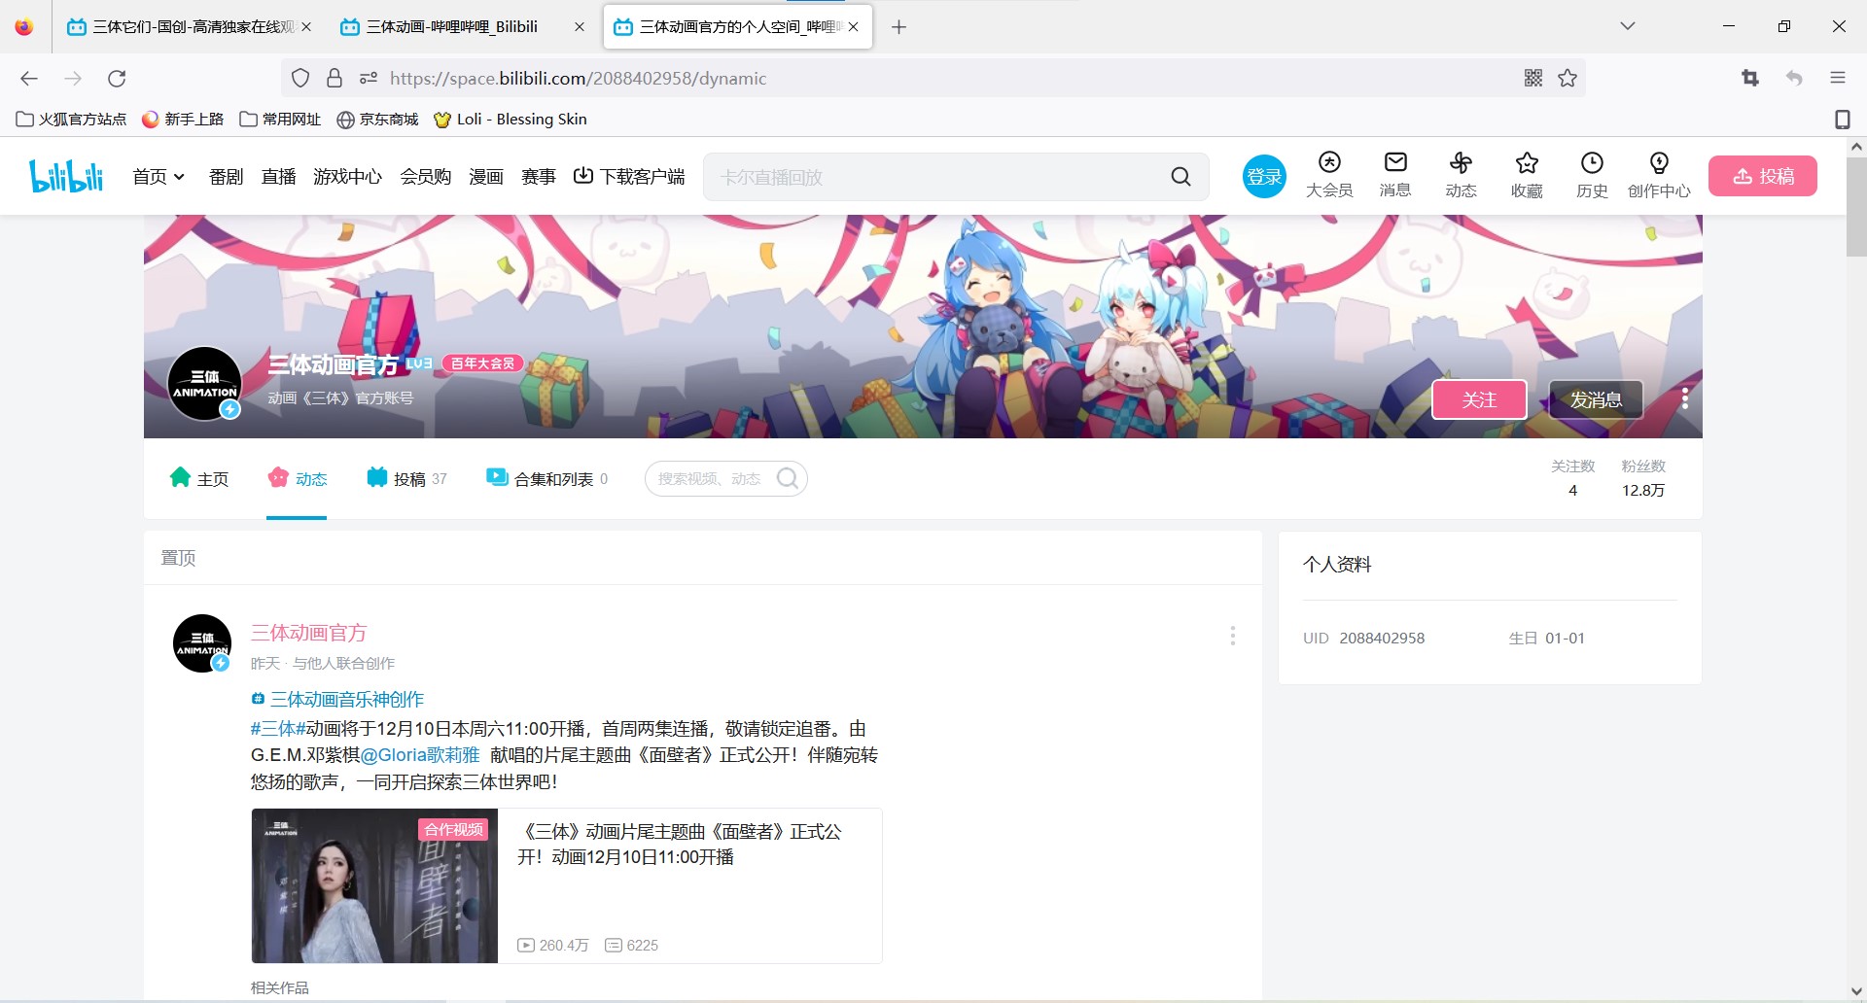Click the undo arrow toolbar icon
This screenshot has width=1867, height=1003.
pos(1794,79)
